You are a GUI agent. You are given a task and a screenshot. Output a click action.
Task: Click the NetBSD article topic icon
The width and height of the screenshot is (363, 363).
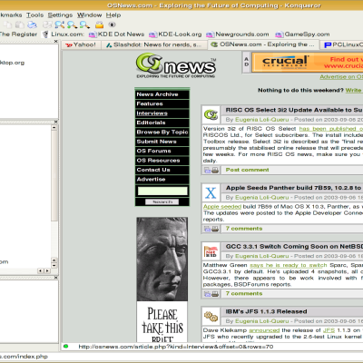(x=211, y=251)
